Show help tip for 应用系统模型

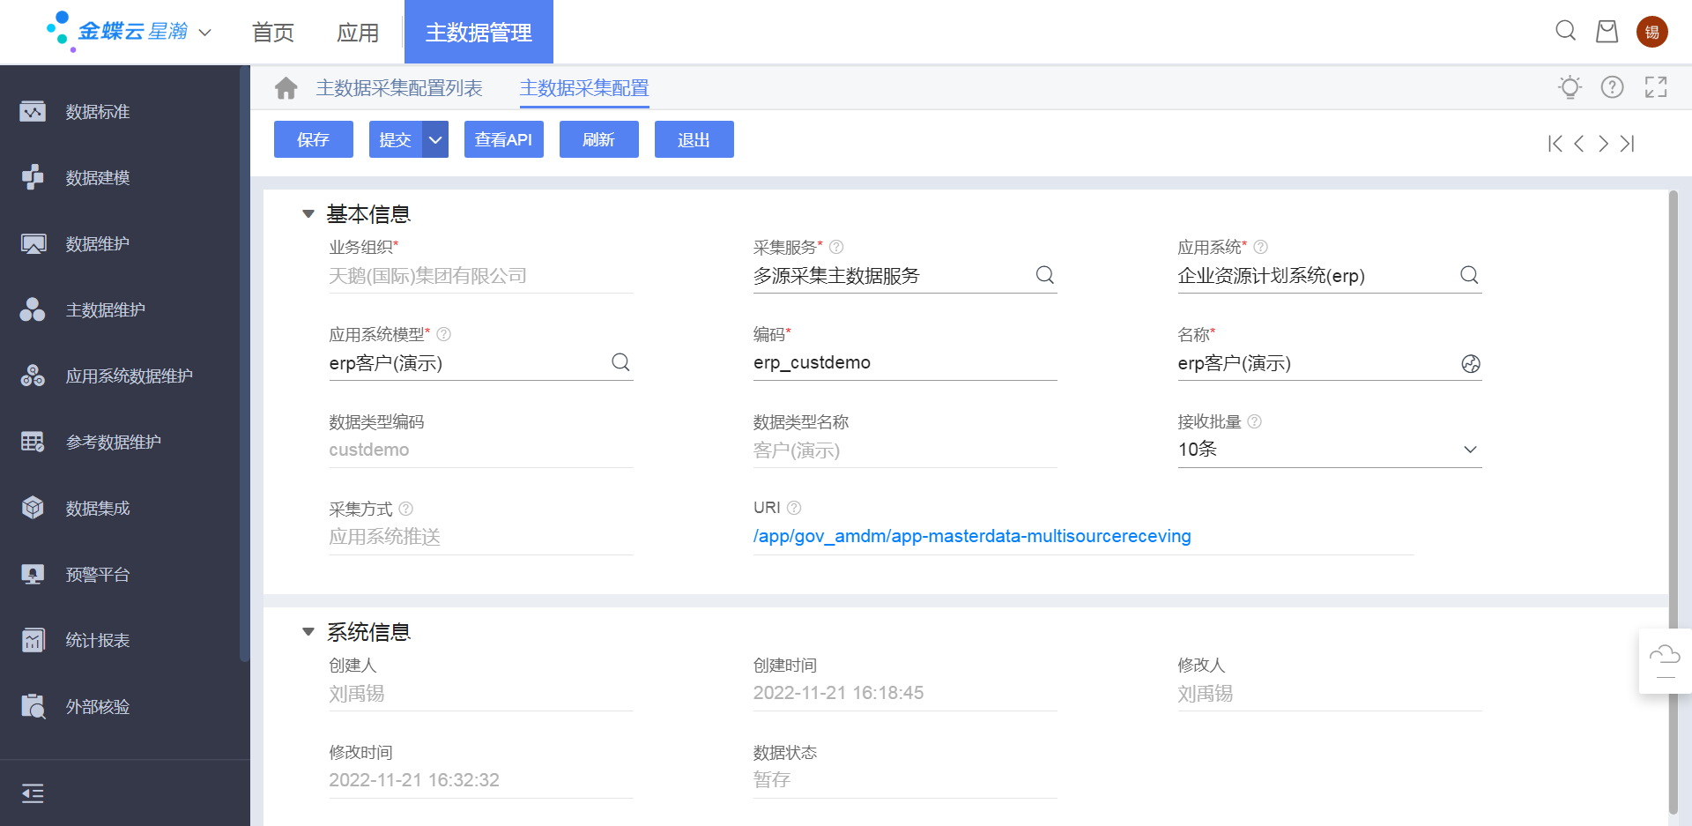tap(444, 334)
